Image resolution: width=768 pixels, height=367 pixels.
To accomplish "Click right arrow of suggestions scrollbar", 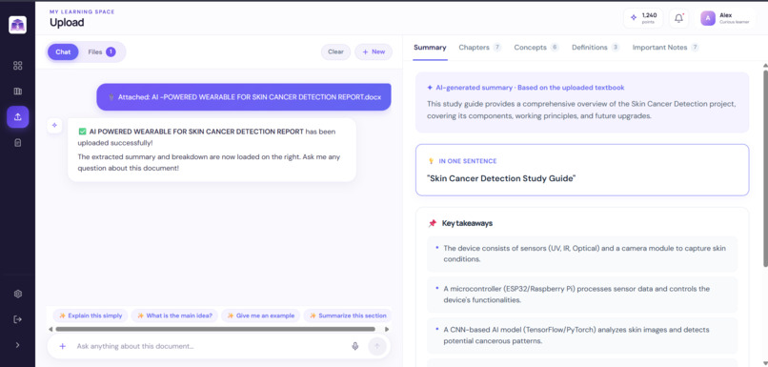I will coord(387,329).
